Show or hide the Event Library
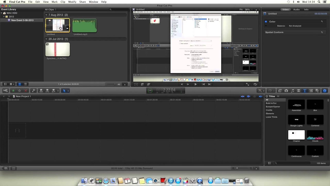Image resolution: width=330 pixels, height=186 pixels. [5, 84]
